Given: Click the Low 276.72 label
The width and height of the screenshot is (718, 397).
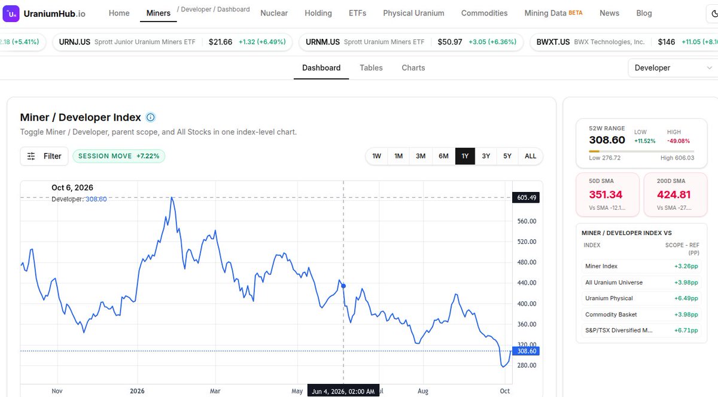Looking at the screenshot, I should (604, 158).
